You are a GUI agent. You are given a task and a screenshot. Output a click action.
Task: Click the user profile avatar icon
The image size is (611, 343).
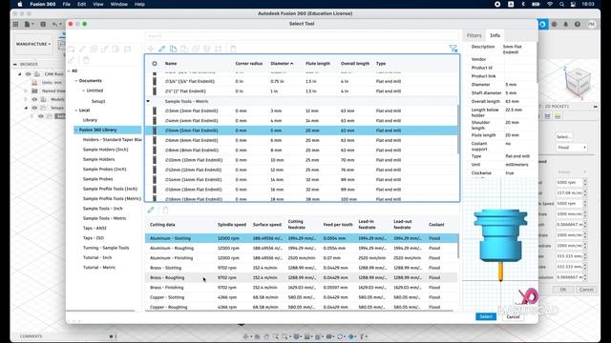coord(592,24)
